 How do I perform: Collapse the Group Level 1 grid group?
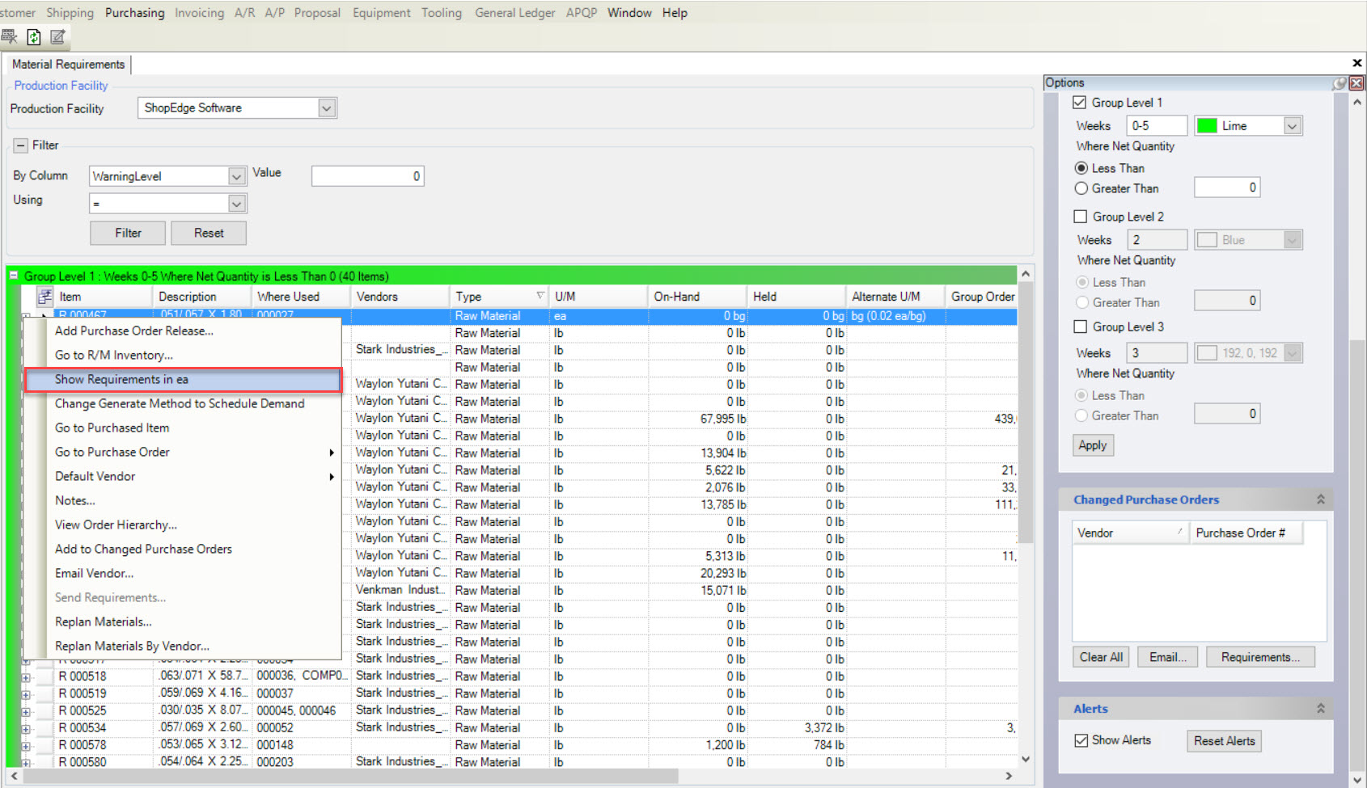tap(14, 276)
